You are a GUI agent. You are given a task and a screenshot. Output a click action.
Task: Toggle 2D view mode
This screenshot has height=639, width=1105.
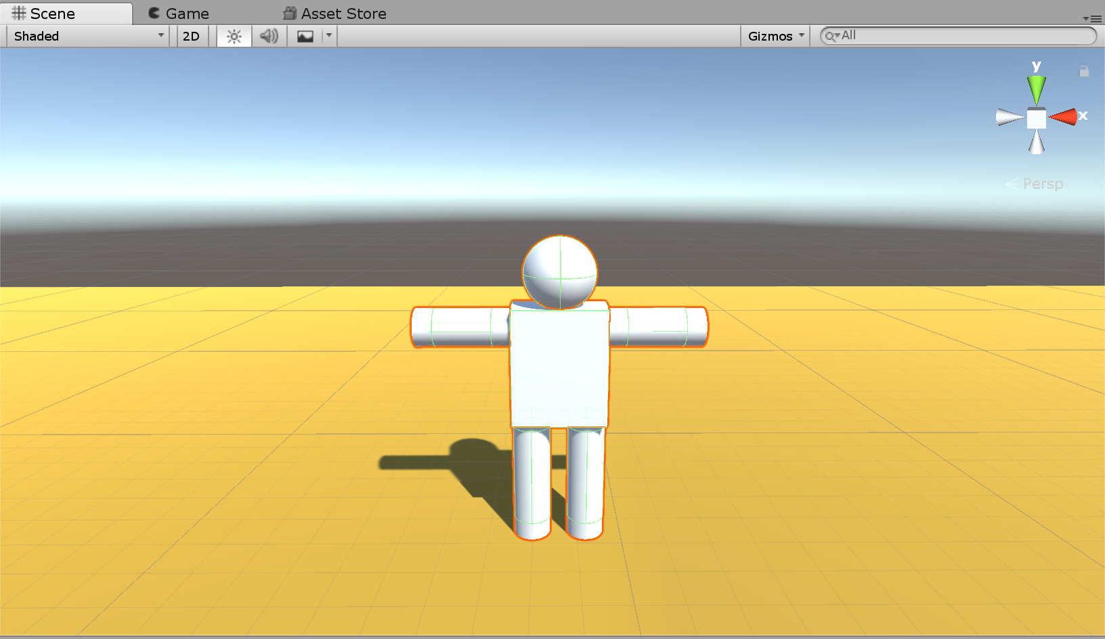(192, 37)
